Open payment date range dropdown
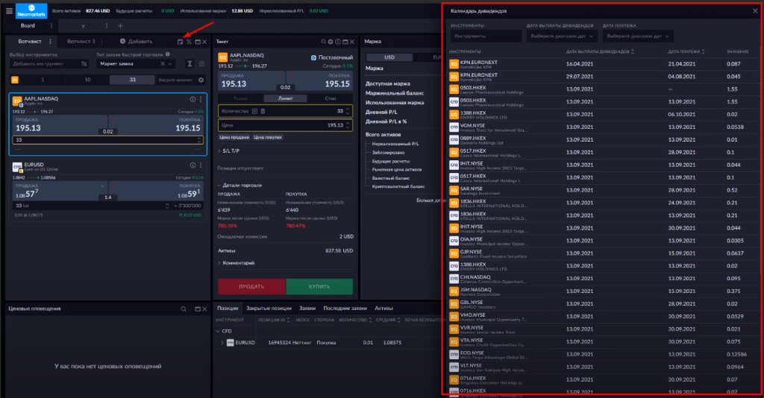764x398 pixels. (638, 36)
